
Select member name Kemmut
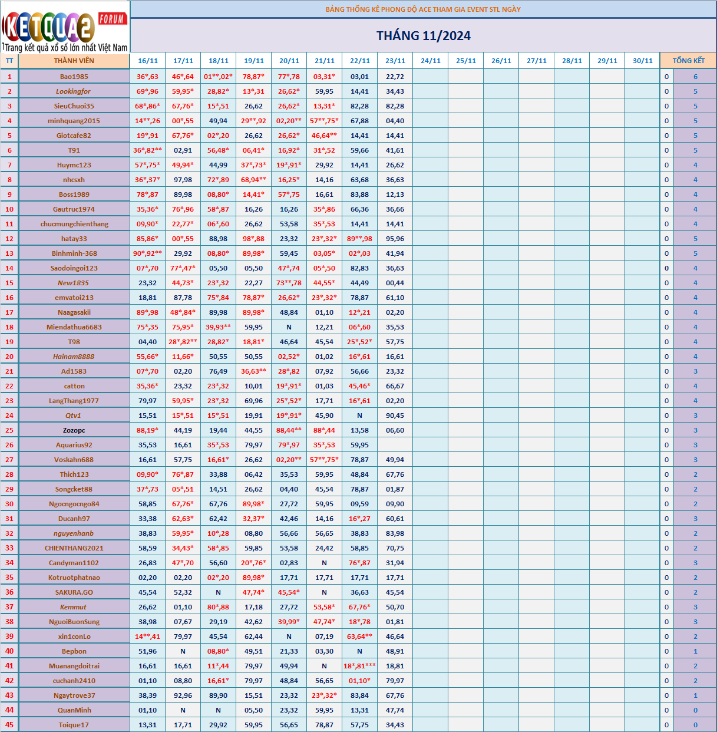tap(74, 607)
